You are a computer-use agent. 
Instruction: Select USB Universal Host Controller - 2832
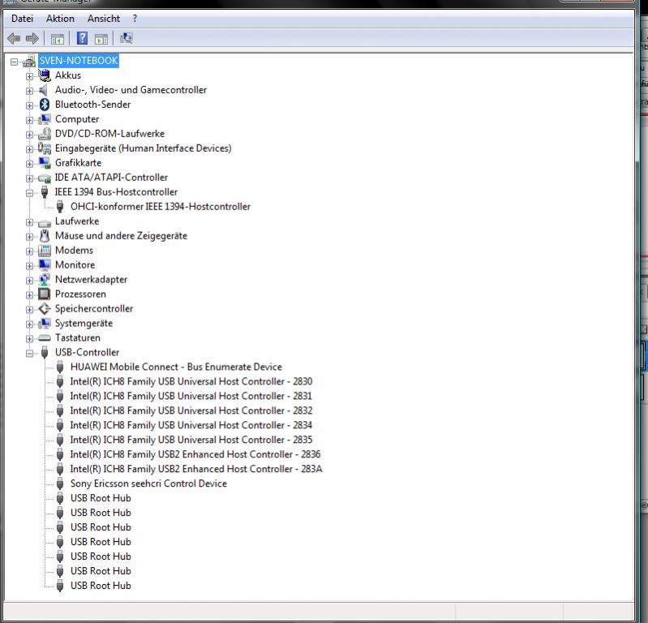click(x=191, y=410)
